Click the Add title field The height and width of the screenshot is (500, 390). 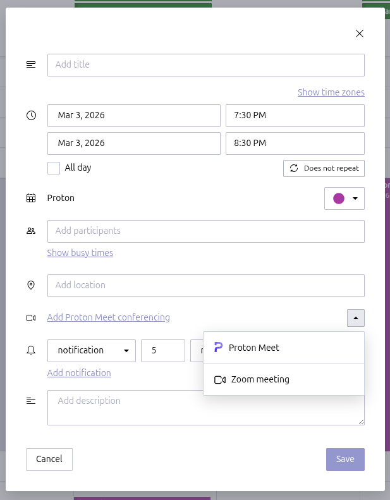click(x=205, y=65)
